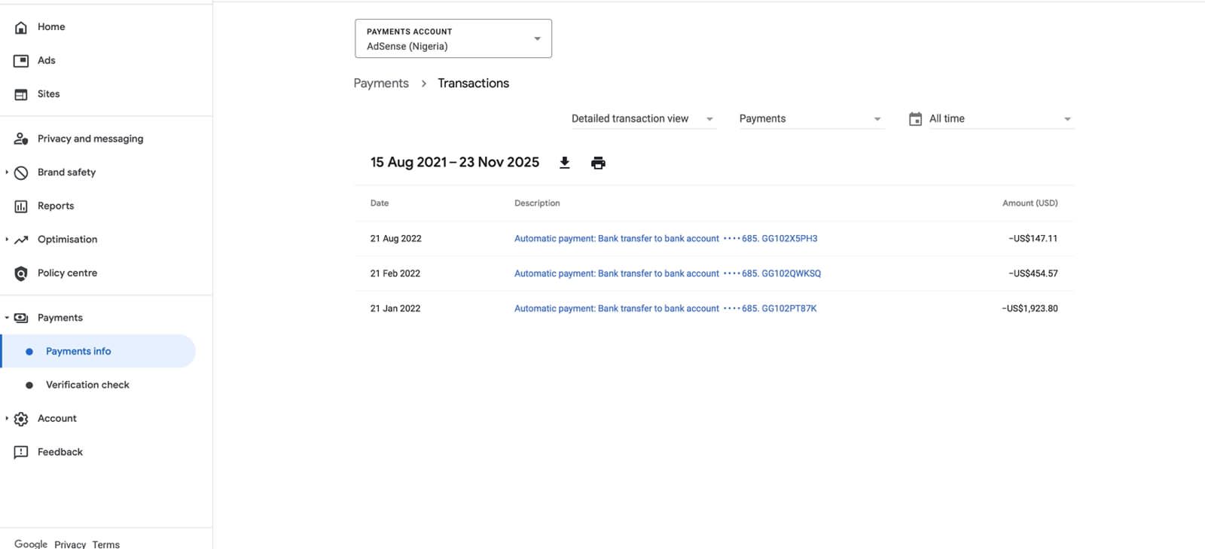Expand the Optimisation sidebar section
This screenshot has width=1205, height=549.
click(7, 239)
